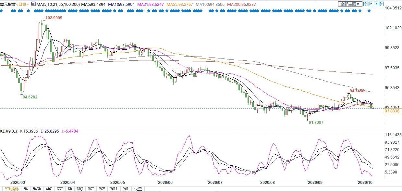Open the 设置 settings tab
The image size is (402, 192).
tap(138, 189)
